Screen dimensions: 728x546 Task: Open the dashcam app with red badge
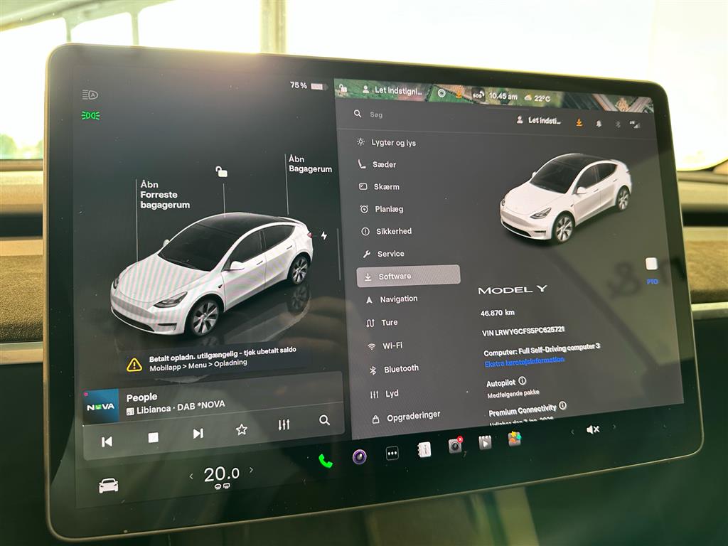455,446
